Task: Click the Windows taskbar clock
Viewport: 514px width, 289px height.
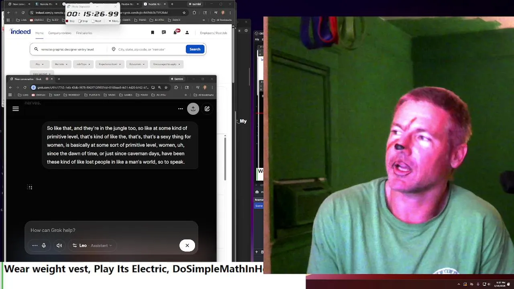Action: pyautogui.click(x=501, y=284)
